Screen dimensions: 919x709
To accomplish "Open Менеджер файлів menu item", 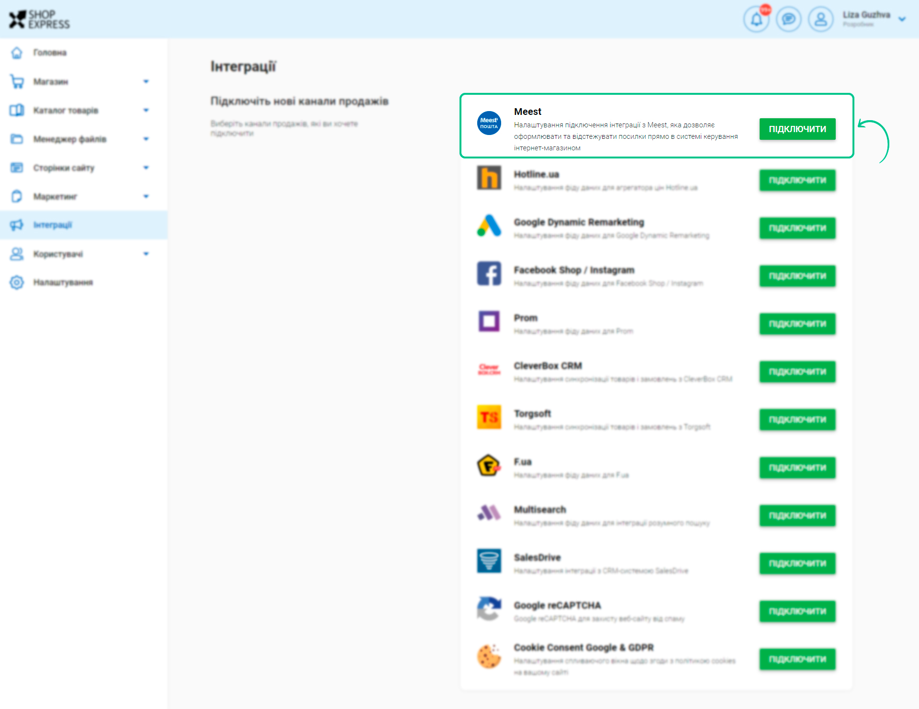I will click(70, 139).
